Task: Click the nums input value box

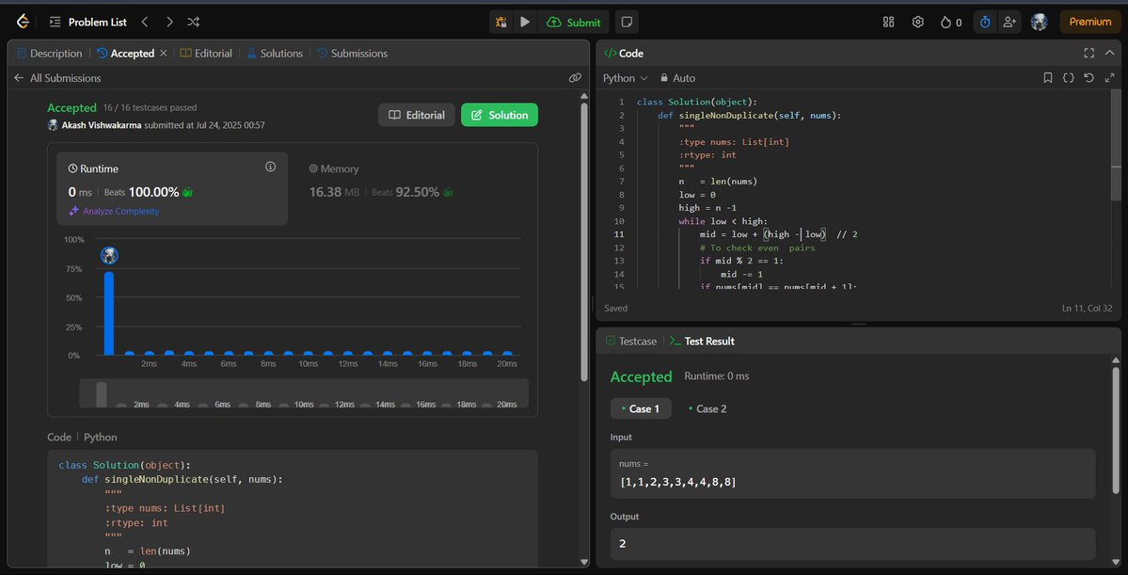Action: 852,473
